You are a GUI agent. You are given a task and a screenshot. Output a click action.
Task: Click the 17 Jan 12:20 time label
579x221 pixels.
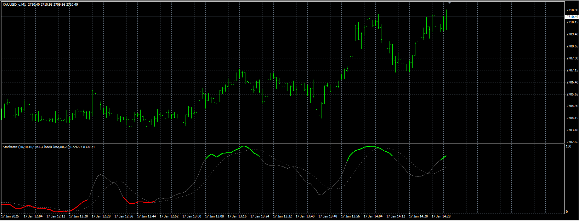(78, 216)
